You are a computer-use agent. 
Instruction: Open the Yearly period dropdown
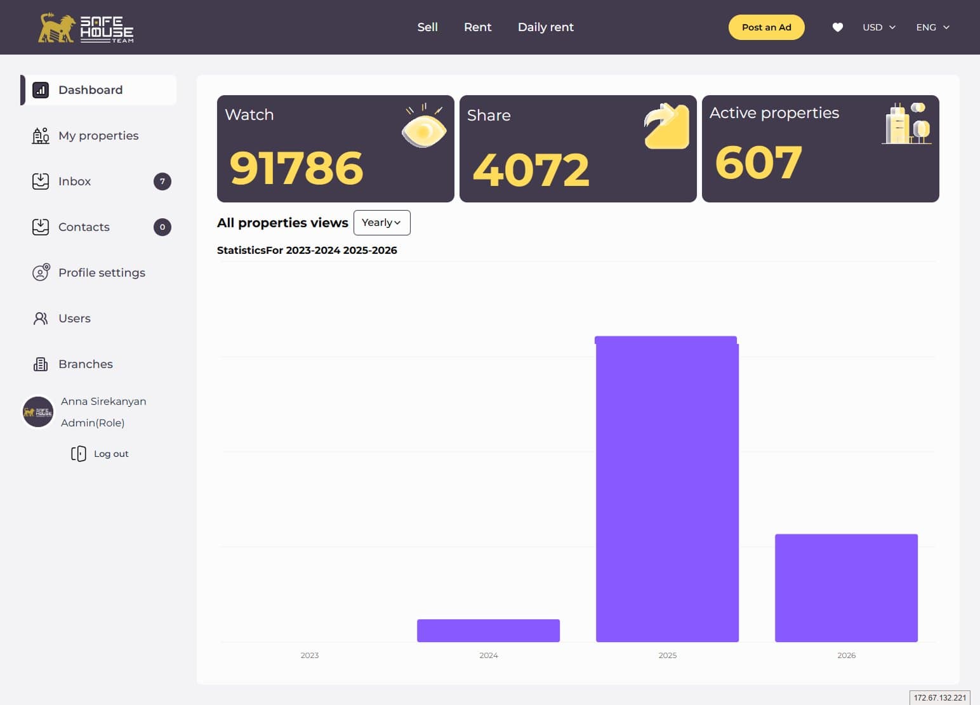click(x=382, y=223)
